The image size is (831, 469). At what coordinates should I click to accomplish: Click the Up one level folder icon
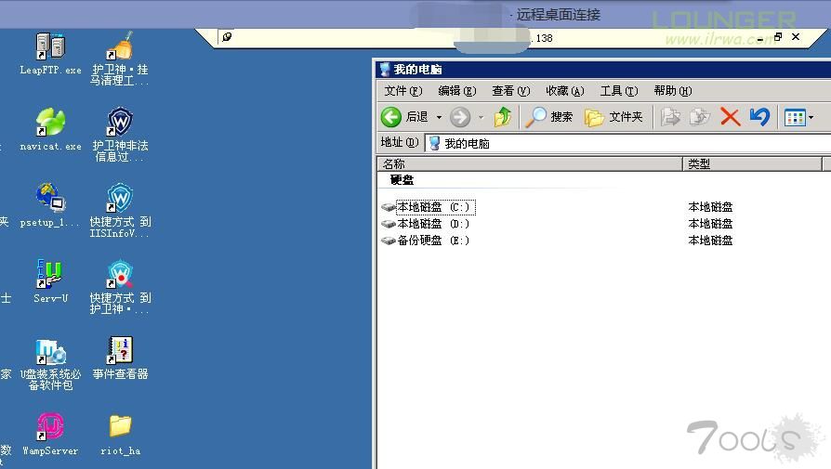[503, 117]
